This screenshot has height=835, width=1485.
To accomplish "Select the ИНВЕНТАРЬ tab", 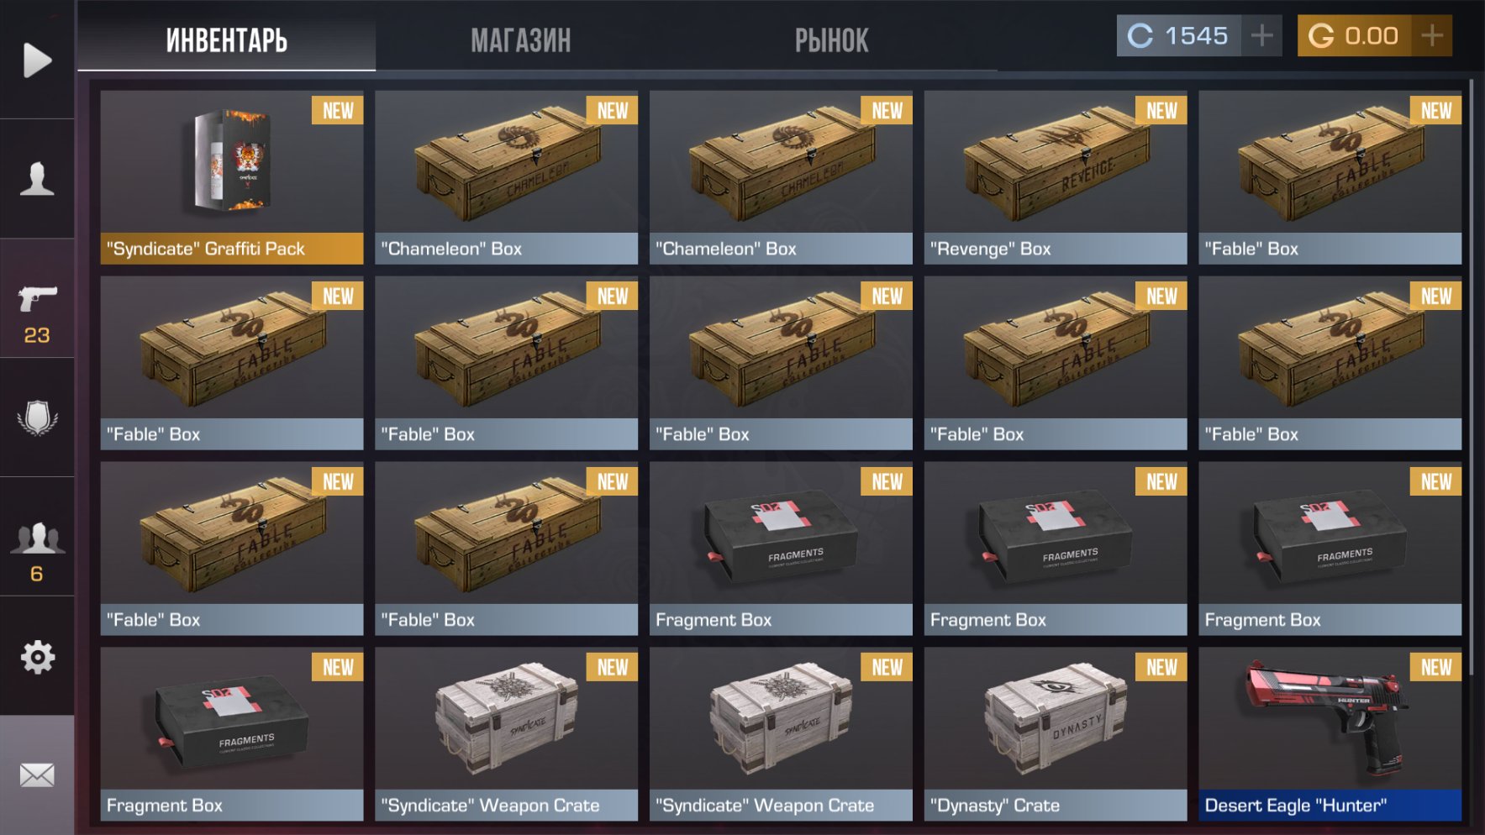I will 227,39.
